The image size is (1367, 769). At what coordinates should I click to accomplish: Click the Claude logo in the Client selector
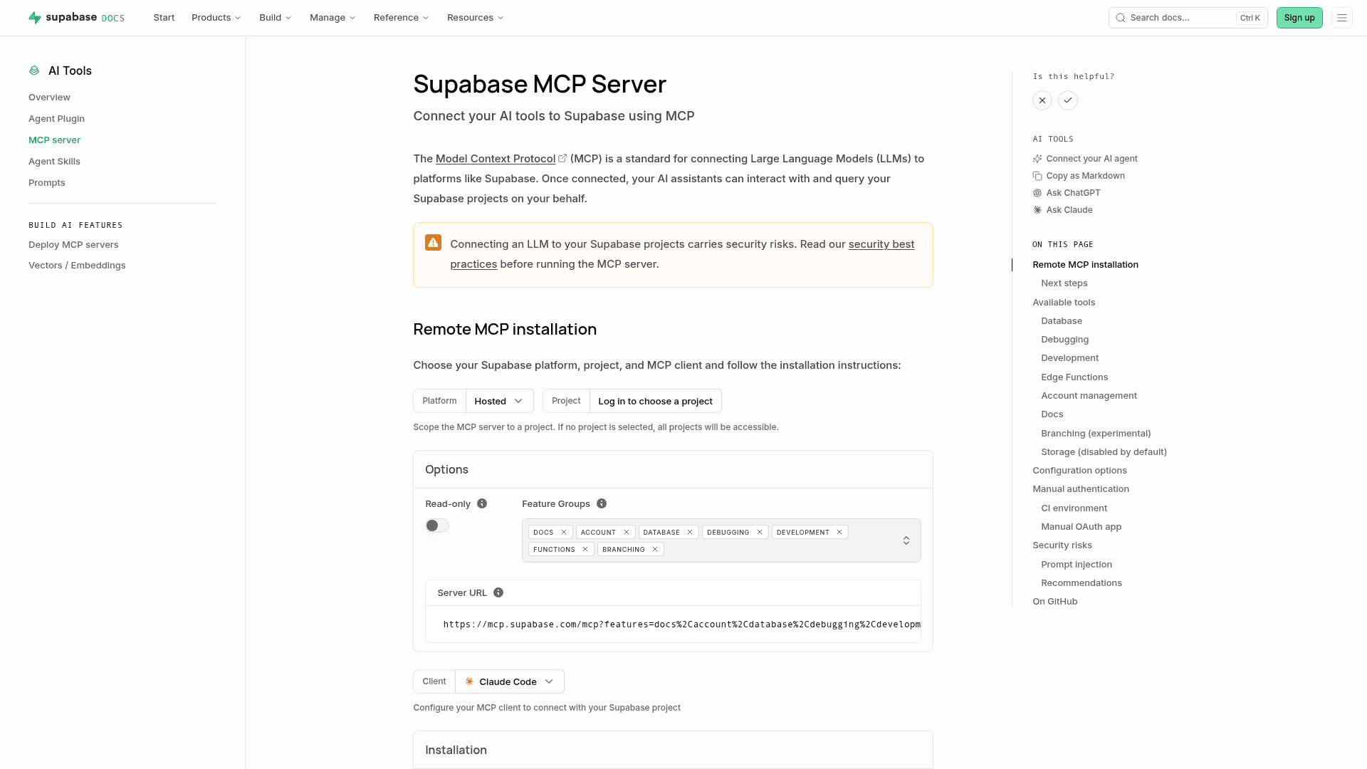coord(469,681)
